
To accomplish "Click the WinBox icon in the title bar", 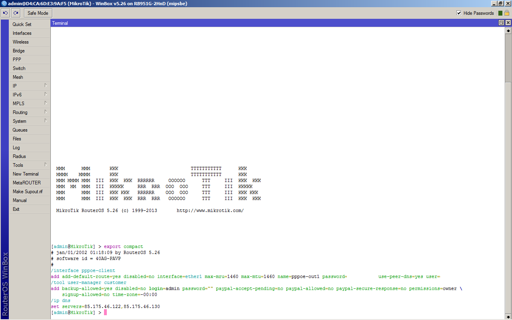I will pyautogui.click(x=4, y=4).
